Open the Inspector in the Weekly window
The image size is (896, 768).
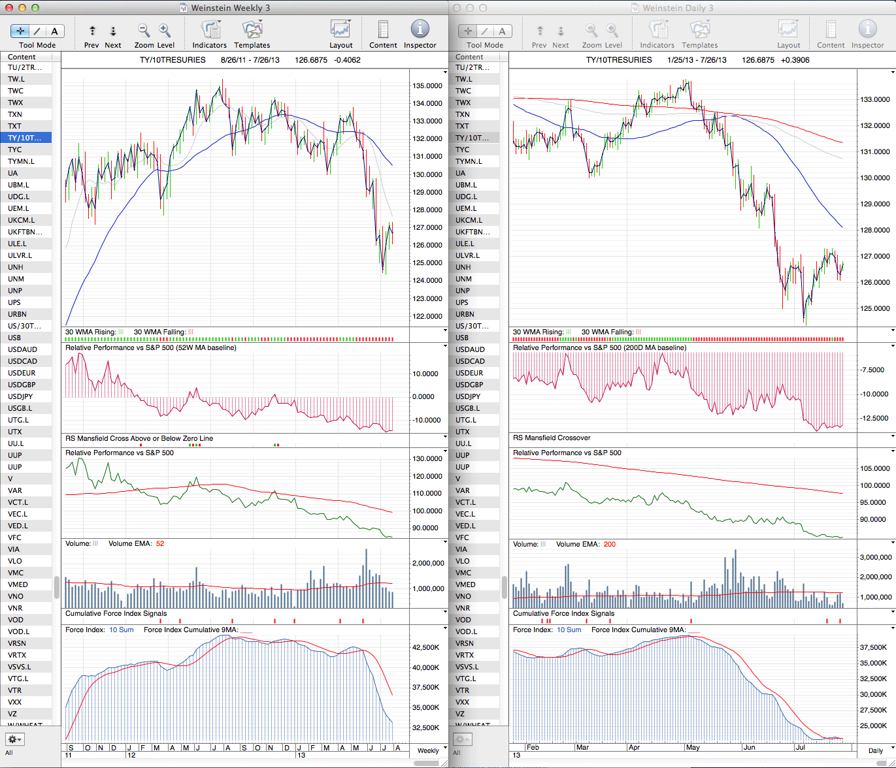click(x=420, y=30)
